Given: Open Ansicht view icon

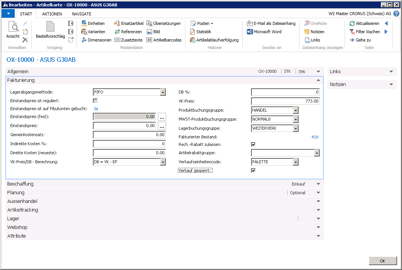Looking at the screenshot, I should pyautogui.click(x=13, y=30).
